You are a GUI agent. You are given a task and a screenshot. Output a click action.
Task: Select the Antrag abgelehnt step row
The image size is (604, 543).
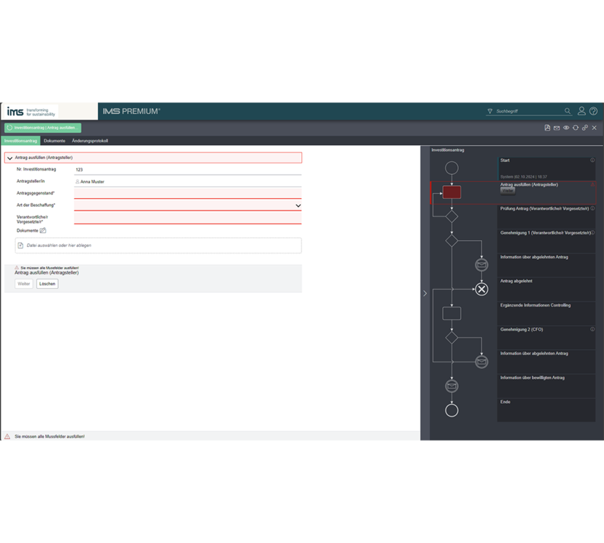tap(546, 289)
